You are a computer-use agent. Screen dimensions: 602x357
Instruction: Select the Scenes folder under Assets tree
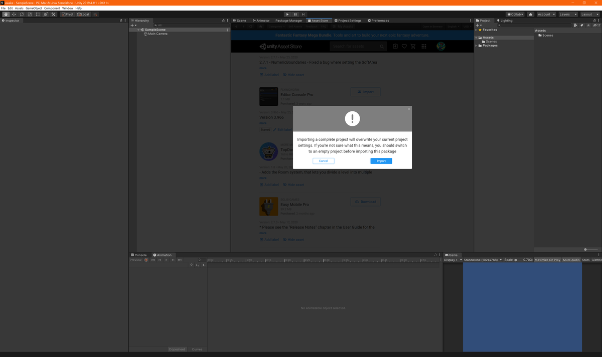pyautogui.click(x=489, y=42)
